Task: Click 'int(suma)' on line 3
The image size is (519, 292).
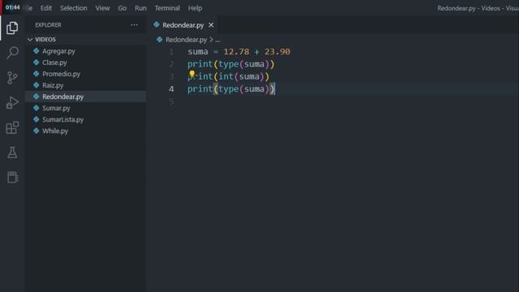Action: point(242,76)
